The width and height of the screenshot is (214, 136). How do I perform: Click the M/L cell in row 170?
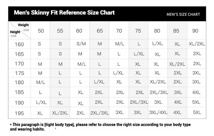(82, 64)
